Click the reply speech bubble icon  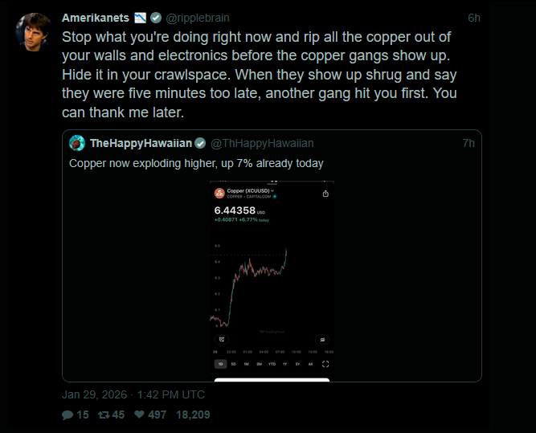point(68,415)
